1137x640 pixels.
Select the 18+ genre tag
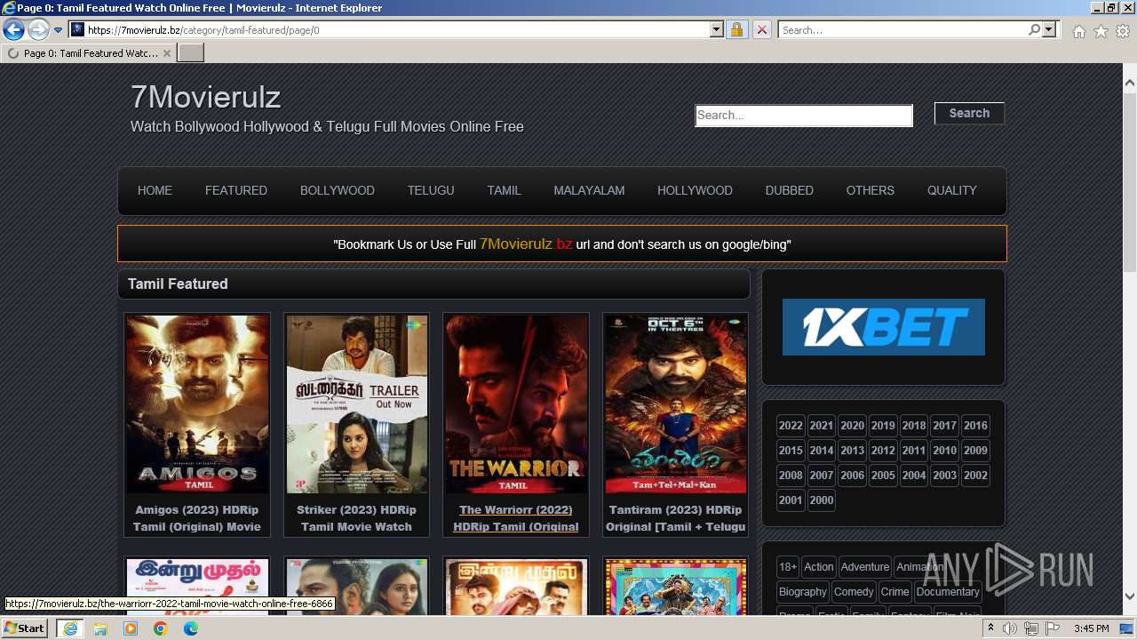pyautogui.click(x=788, y=567)
